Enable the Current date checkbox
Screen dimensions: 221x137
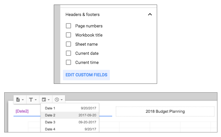point(68,53)
